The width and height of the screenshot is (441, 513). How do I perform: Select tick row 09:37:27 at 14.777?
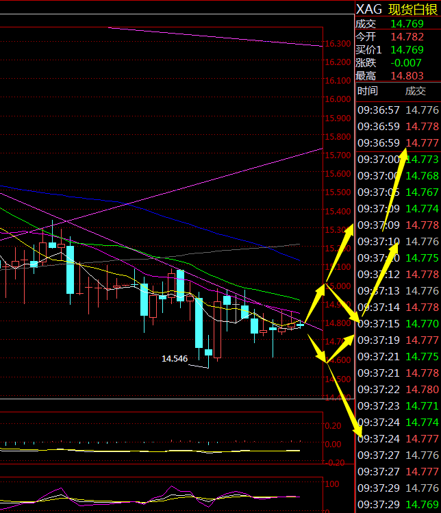coord(398,471)
